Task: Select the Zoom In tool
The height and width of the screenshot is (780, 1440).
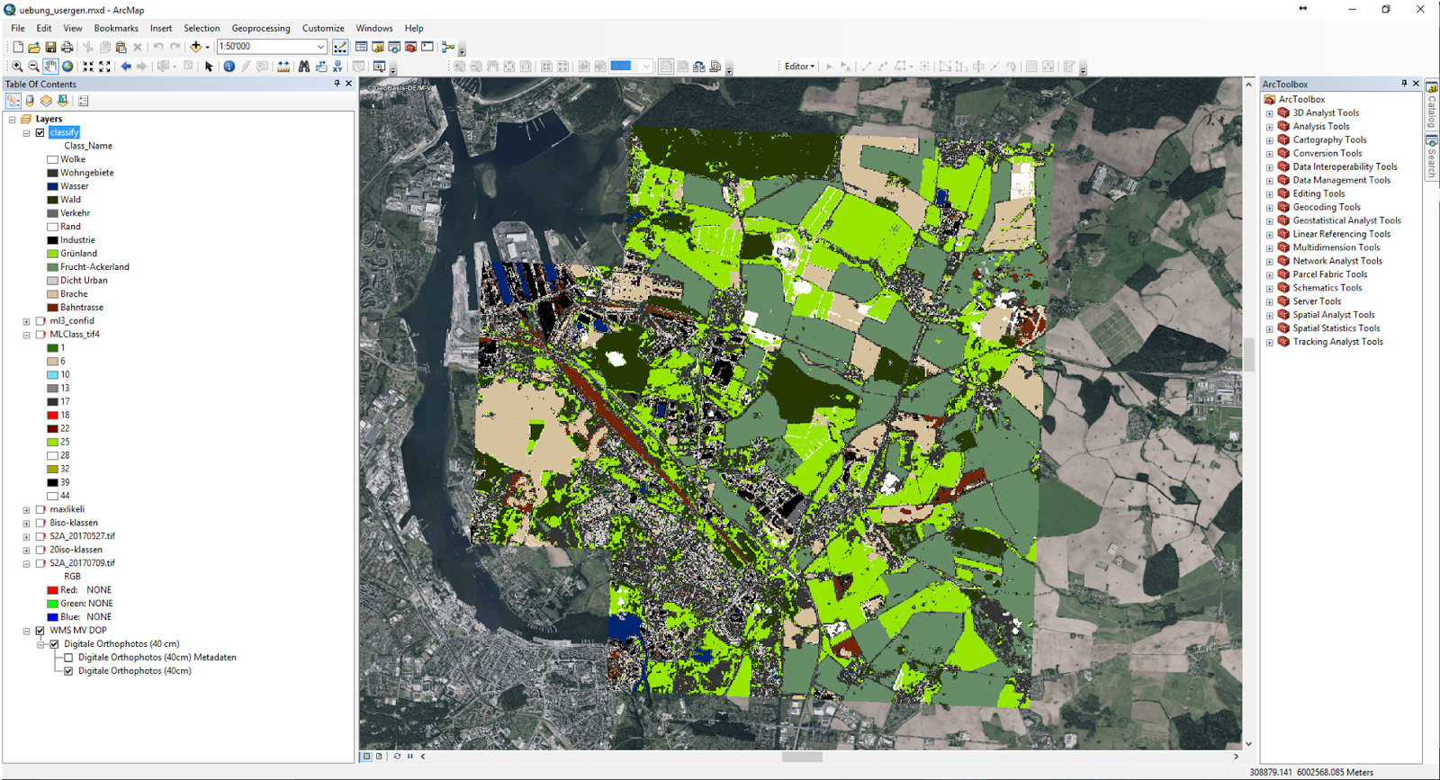Action: [17, 67]
